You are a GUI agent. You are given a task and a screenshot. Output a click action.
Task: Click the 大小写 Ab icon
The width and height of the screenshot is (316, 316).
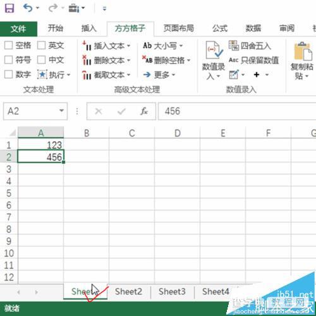click(147, 46)
